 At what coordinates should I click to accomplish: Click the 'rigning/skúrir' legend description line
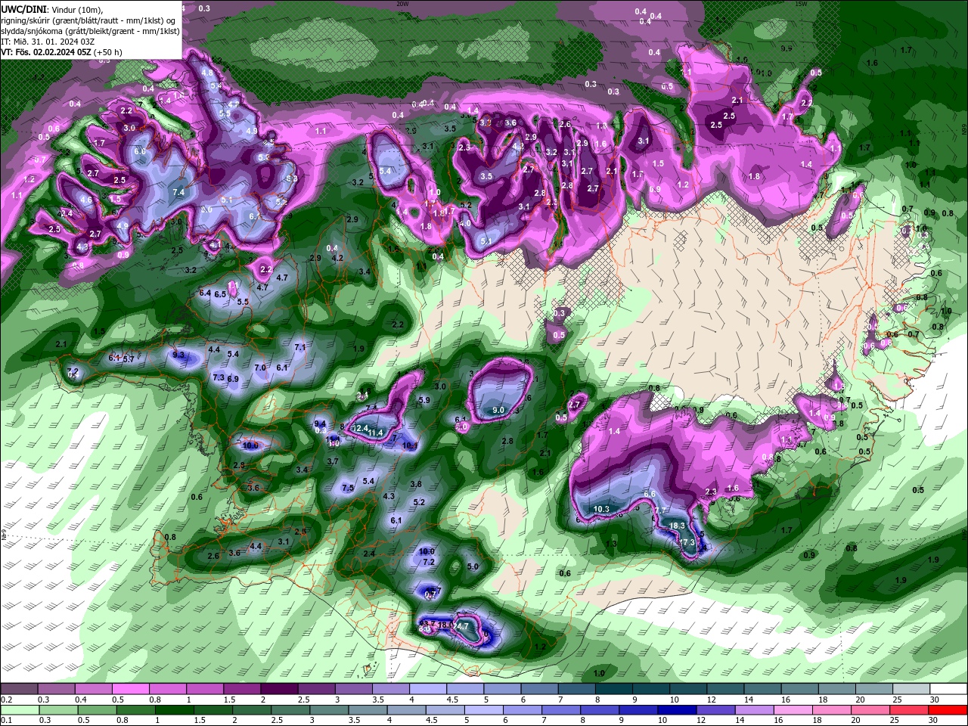[x=88, y=20]
